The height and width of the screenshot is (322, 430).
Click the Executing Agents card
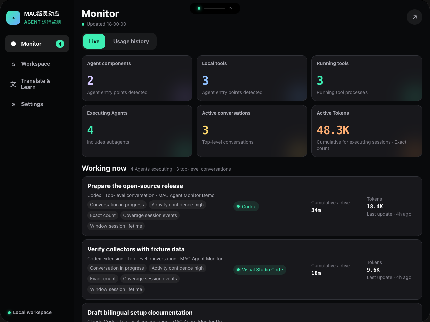(137, 131)
